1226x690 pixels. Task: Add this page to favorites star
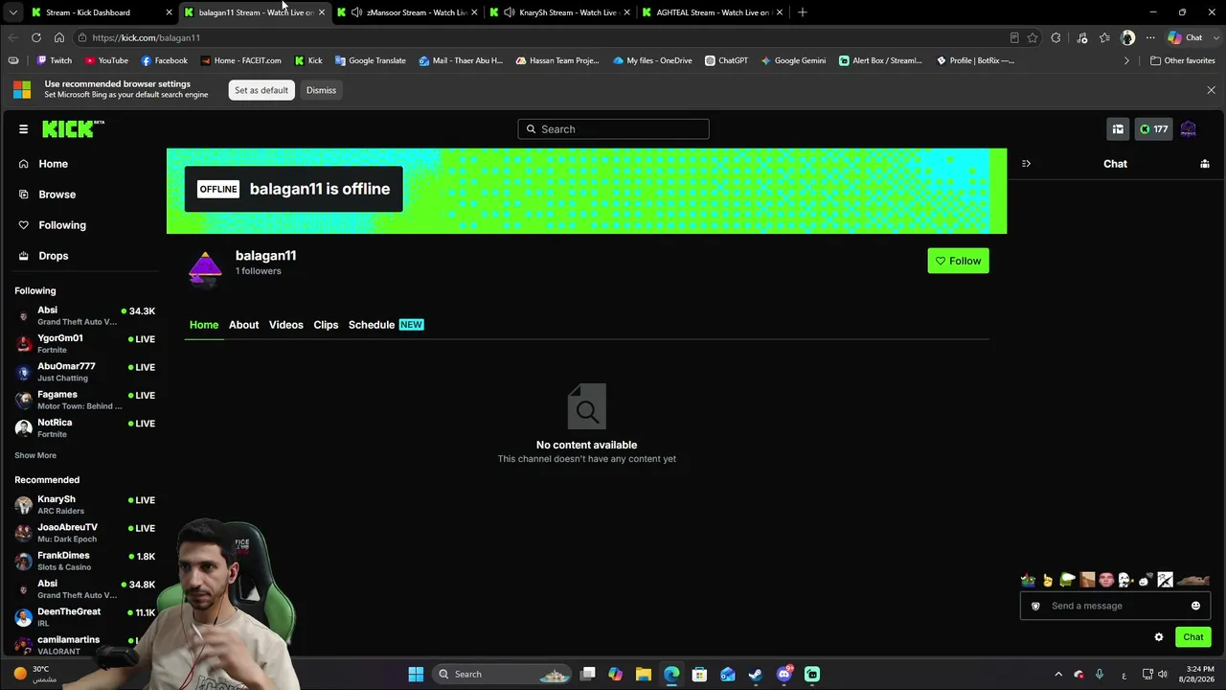(1033, 37)
